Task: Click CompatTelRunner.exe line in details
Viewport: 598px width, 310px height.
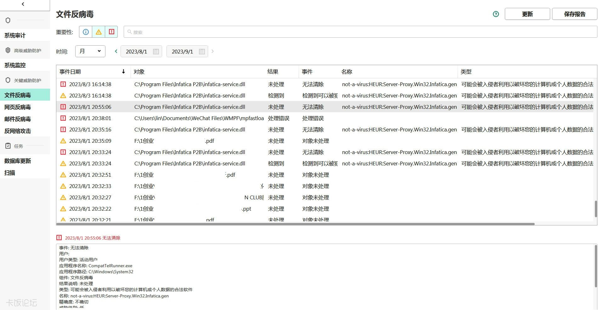Action: 96,266
